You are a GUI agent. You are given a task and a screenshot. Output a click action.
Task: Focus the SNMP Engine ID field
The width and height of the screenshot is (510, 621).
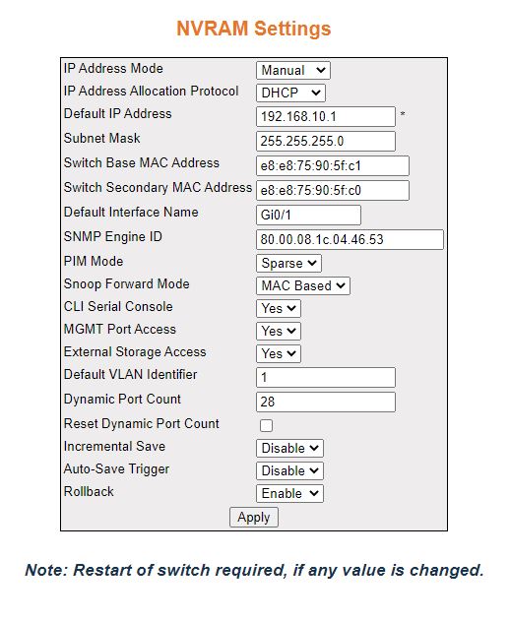pyautogui.click(x=350, y=239)
